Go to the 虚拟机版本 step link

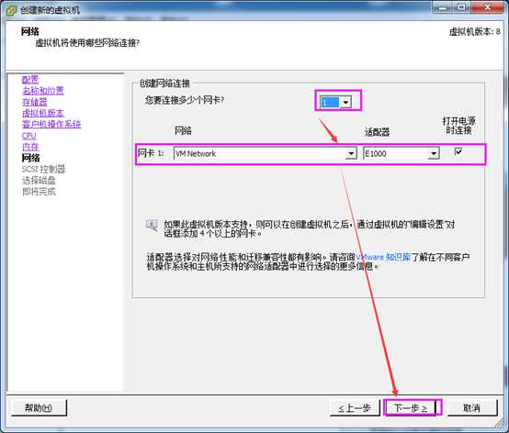click(43, 113)
